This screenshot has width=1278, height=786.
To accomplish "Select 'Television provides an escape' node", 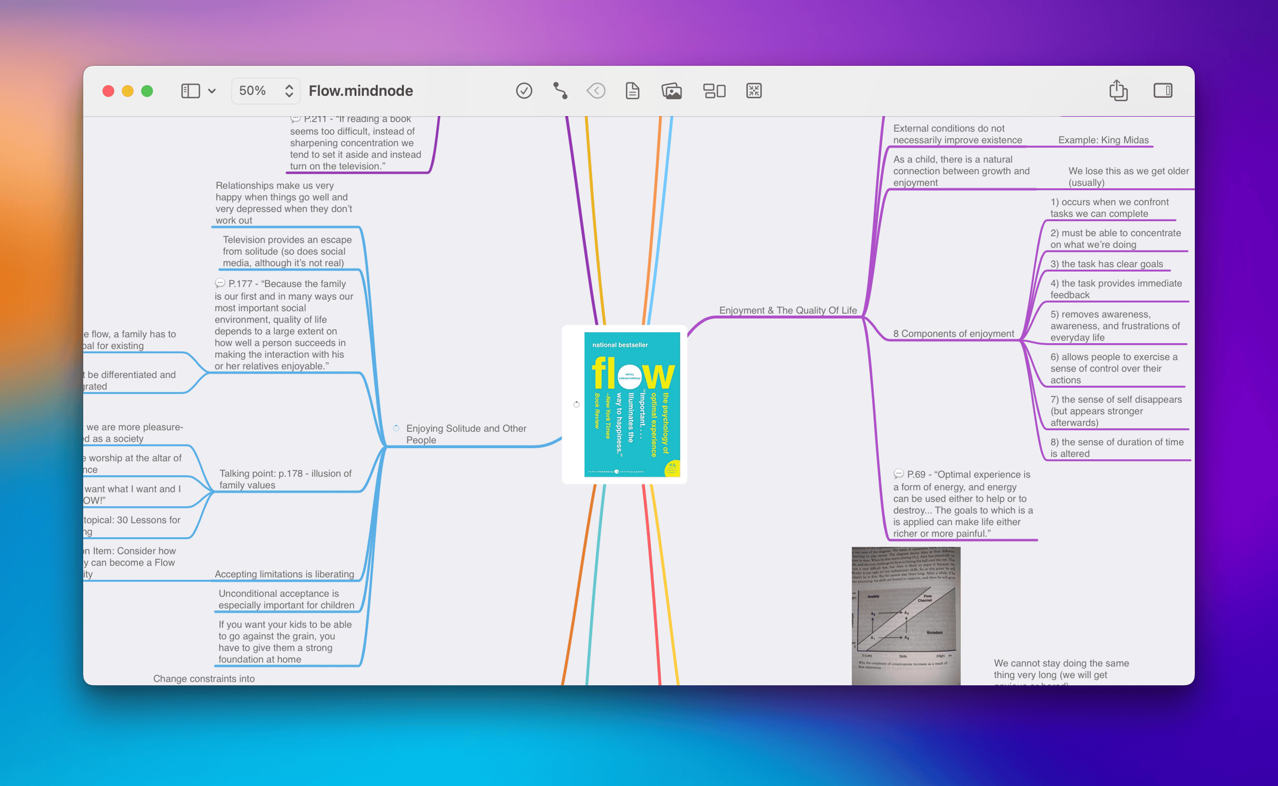I will [287, 251].
